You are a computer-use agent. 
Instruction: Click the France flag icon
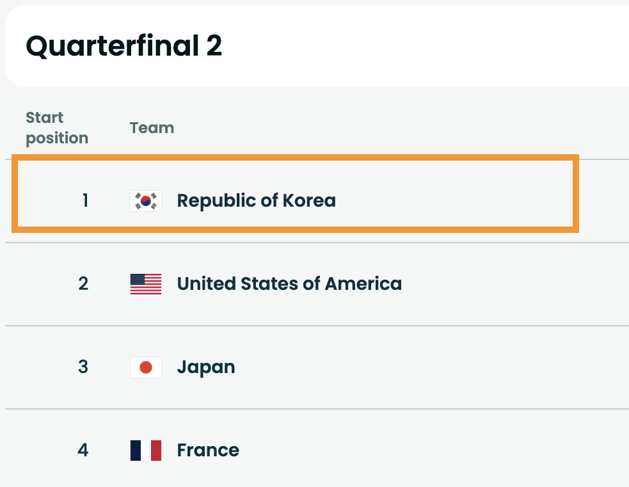click(x=146, y=451)
